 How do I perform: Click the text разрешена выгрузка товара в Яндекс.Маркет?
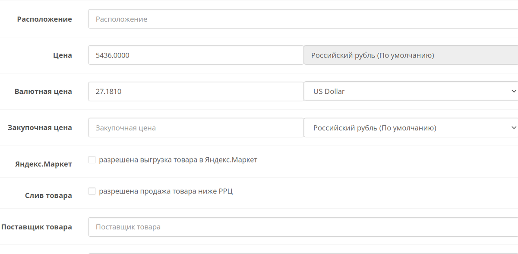coord(178,160)
